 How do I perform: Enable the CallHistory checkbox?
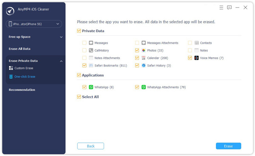click(x=85, y=50)
